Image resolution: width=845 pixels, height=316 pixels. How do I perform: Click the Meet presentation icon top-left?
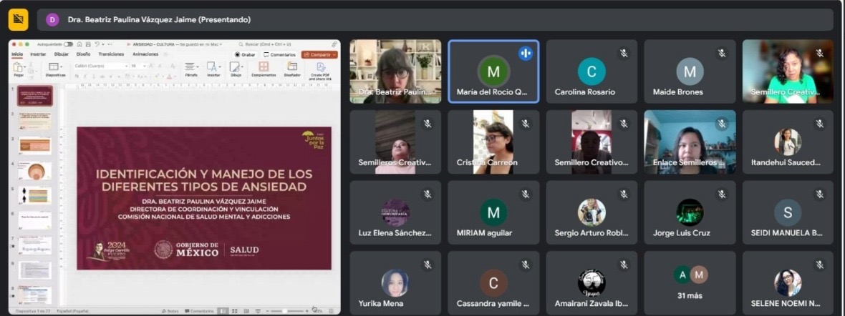[x=18, y=19]
